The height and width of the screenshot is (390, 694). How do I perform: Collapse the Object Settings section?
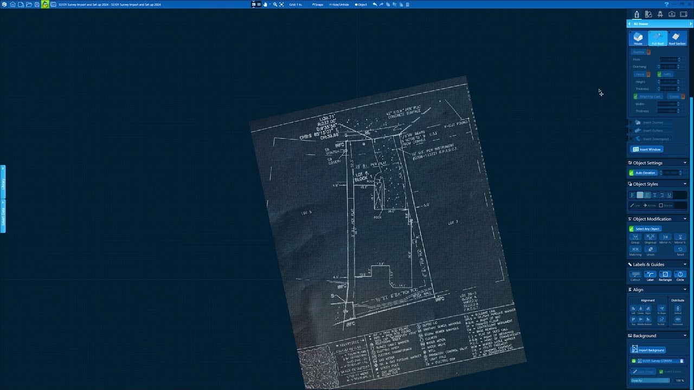685,162
